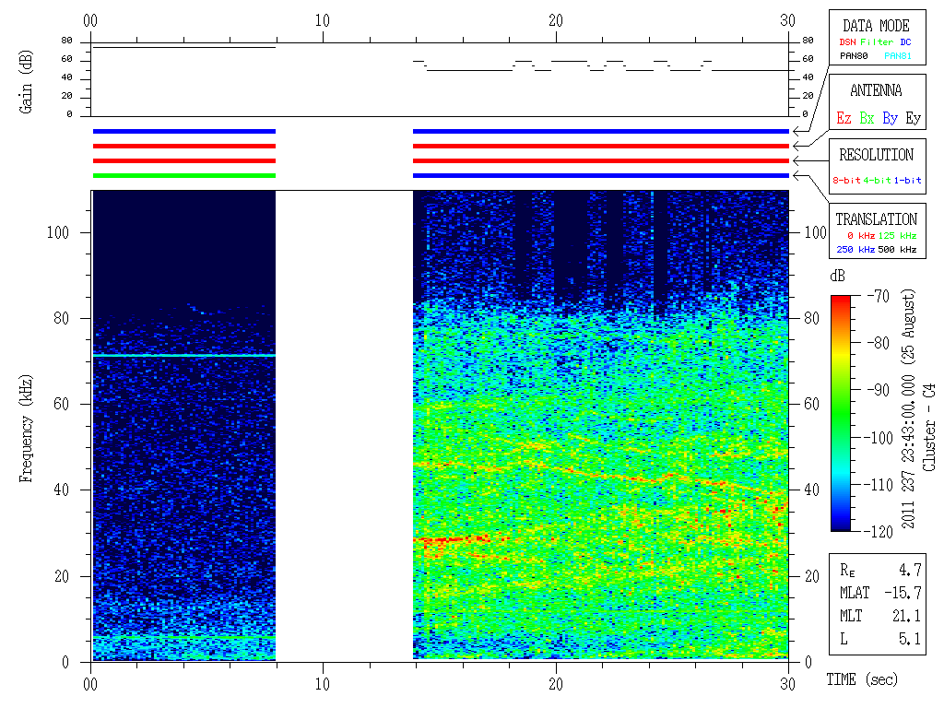Select the red DSN label

[847, 42]
